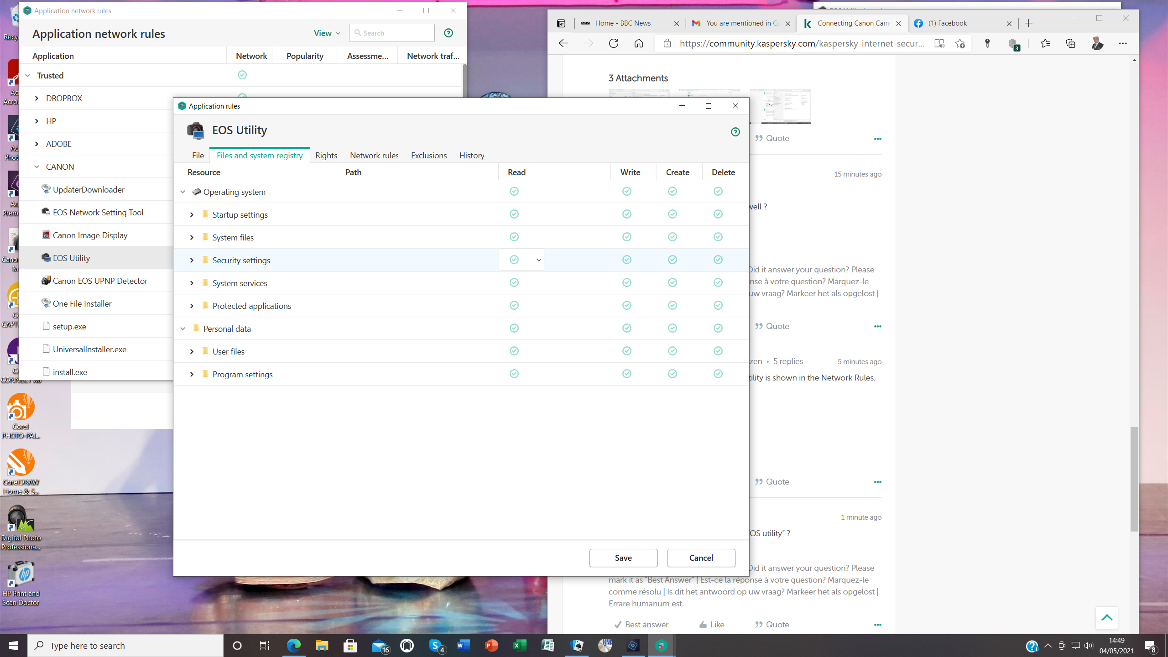The image size is (1168, 657).
Task: Click Edge browser refresh icon
Action: (x=614, y=43)
